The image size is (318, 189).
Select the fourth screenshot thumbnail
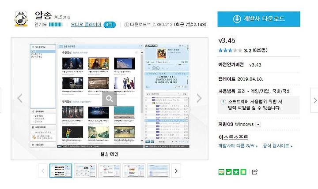tap(134, 171)
